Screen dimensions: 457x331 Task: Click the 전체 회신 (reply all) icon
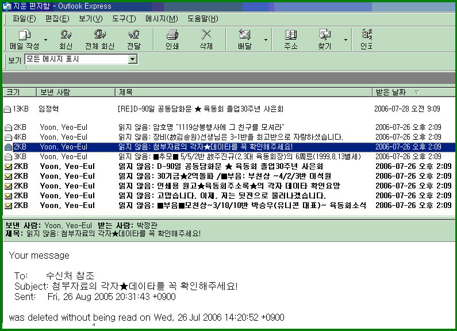[x=99, y=35]
